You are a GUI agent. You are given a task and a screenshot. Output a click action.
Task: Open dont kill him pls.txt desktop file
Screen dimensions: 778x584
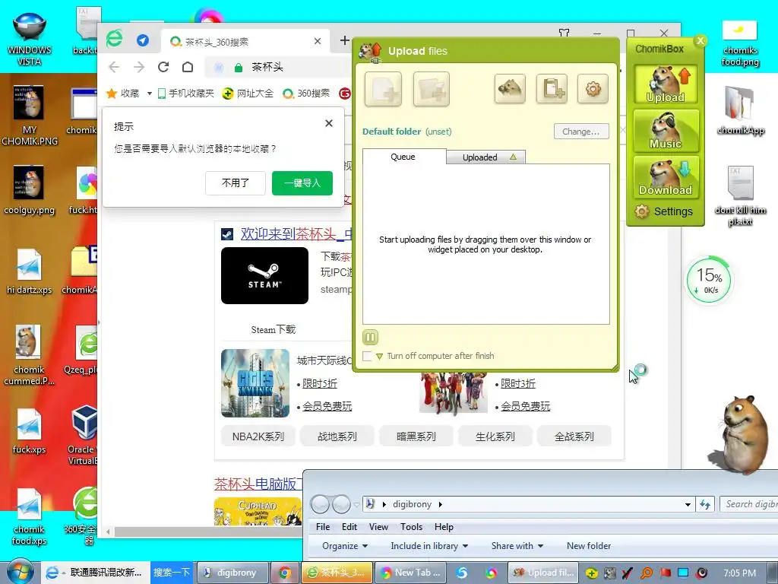tap(740, 196)
